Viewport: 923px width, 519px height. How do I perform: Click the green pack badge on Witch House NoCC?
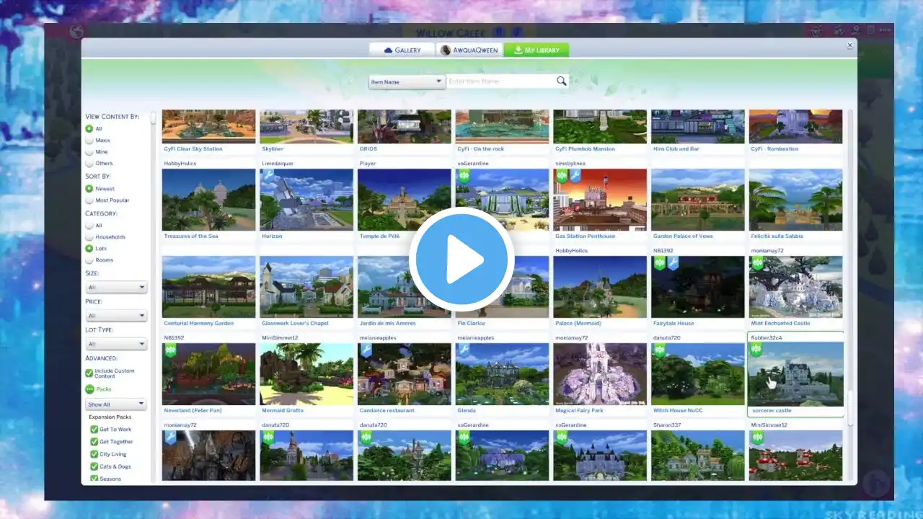[659, 350]
